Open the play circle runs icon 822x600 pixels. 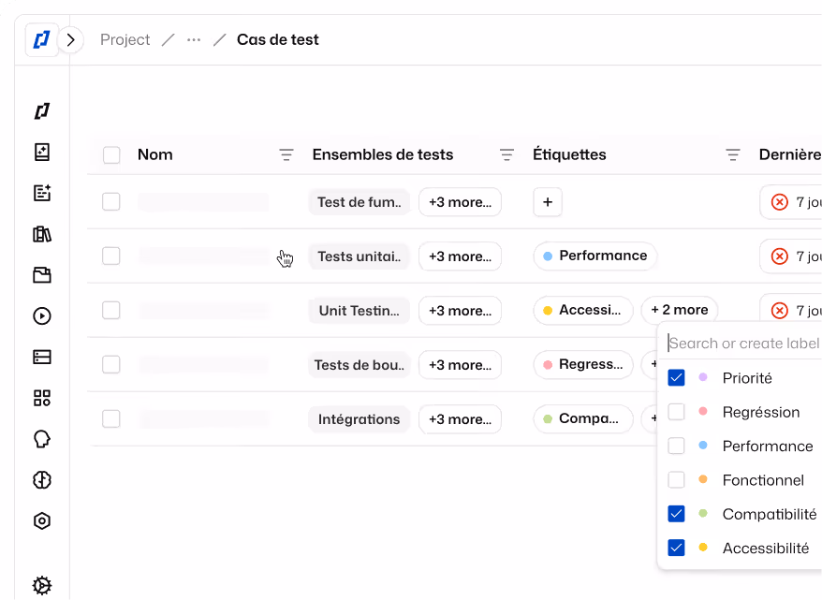tap(42, 316)
